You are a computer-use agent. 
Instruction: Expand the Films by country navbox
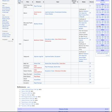(x=107, y=111)
